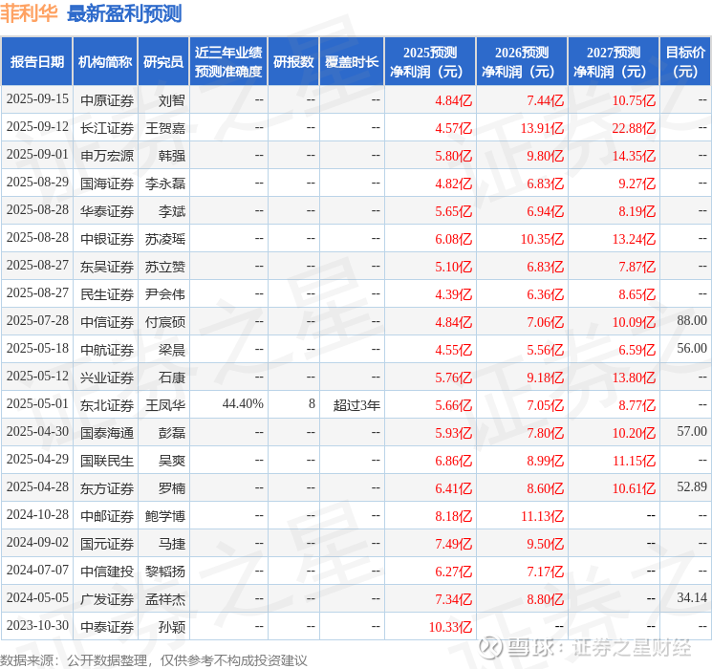Viewport: 712px width, 669px height.
Task: Click value 13.91亿
Action: tap(542, 128)
